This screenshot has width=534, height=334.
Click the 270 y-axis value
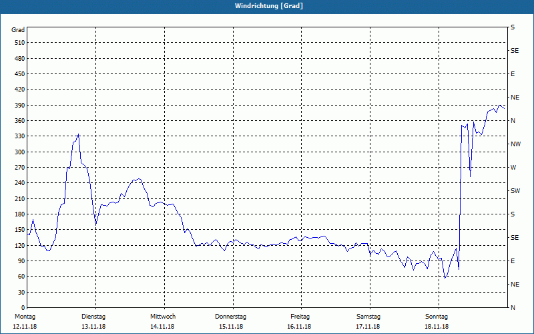pyautogui.click(x=20, y=168)
